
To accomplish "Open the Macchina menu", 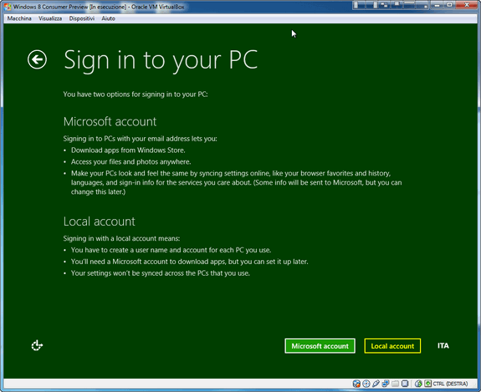I will [19, 18].
